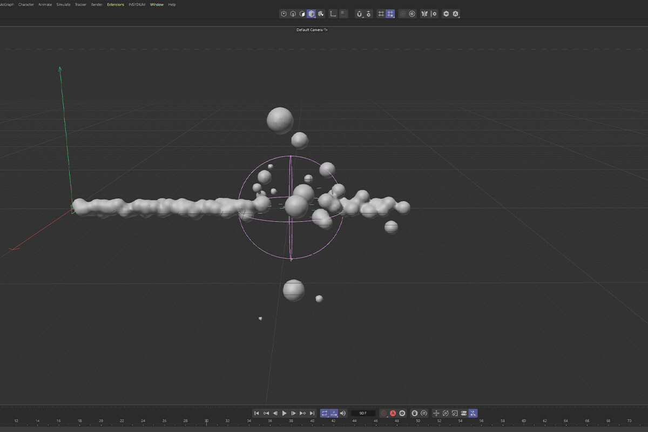Viewport: 648px width, 432px height.
Task: Jump to the last frame with the end button
Action: (x=312, y=413)
